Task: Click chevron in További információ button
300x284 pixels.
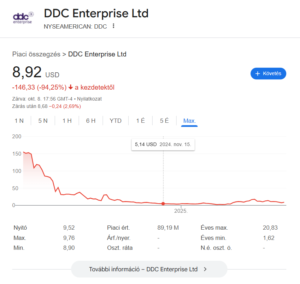Action: pos(205,269)
